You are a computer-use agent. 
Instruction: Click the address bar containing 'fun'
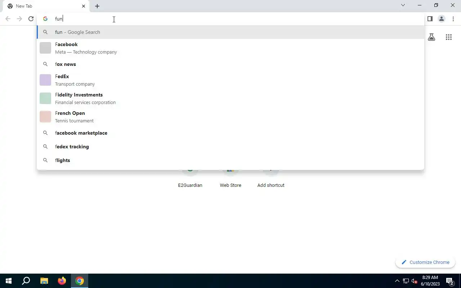(230, 19)
